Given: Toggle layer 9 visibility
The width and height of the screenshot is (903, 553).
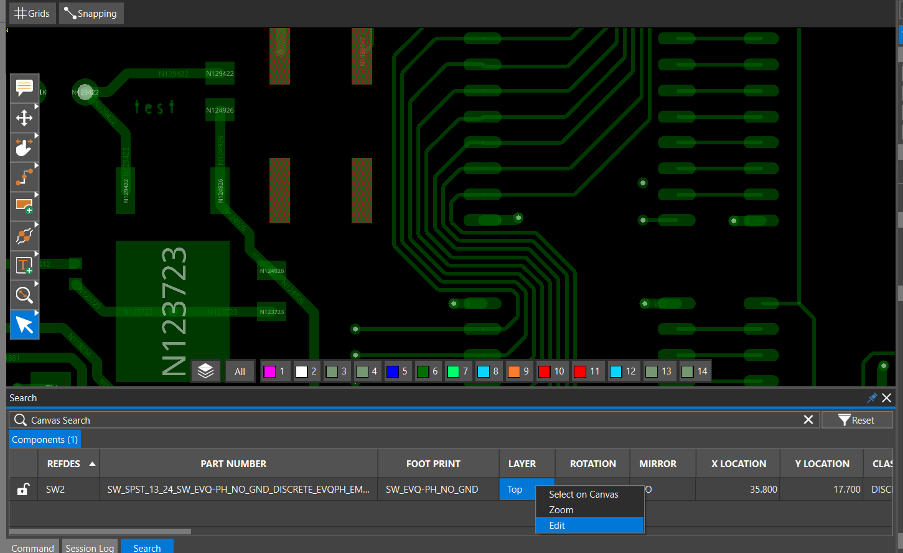Looking at the screenshot, I should click(x=519, y=371).
